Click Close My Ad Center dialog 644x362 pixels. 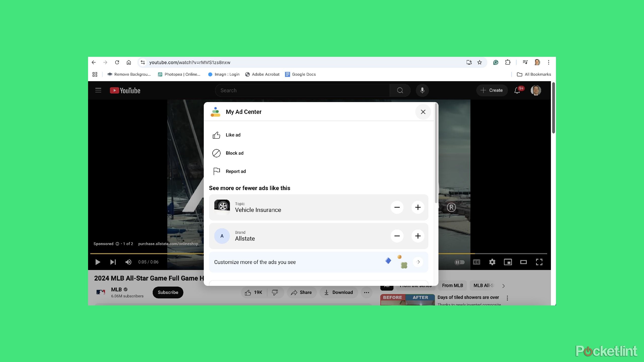(423, 112)
